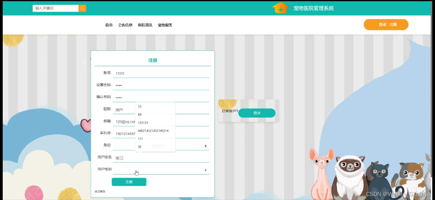This screenshot has height=200, width=435.
Task: Select autocomplete suggestion 111
Action: [x=155, y=139]
